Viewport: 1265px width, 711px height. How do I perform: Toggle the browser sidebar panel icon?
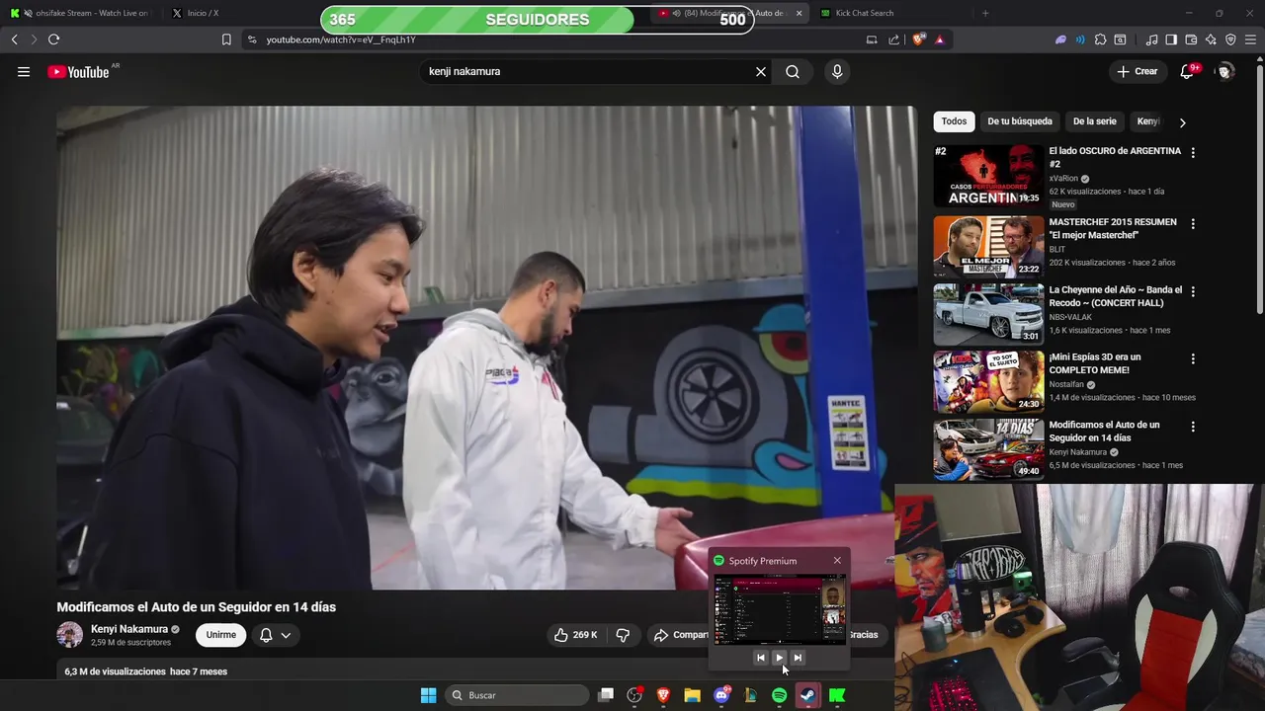(1171, 39)
